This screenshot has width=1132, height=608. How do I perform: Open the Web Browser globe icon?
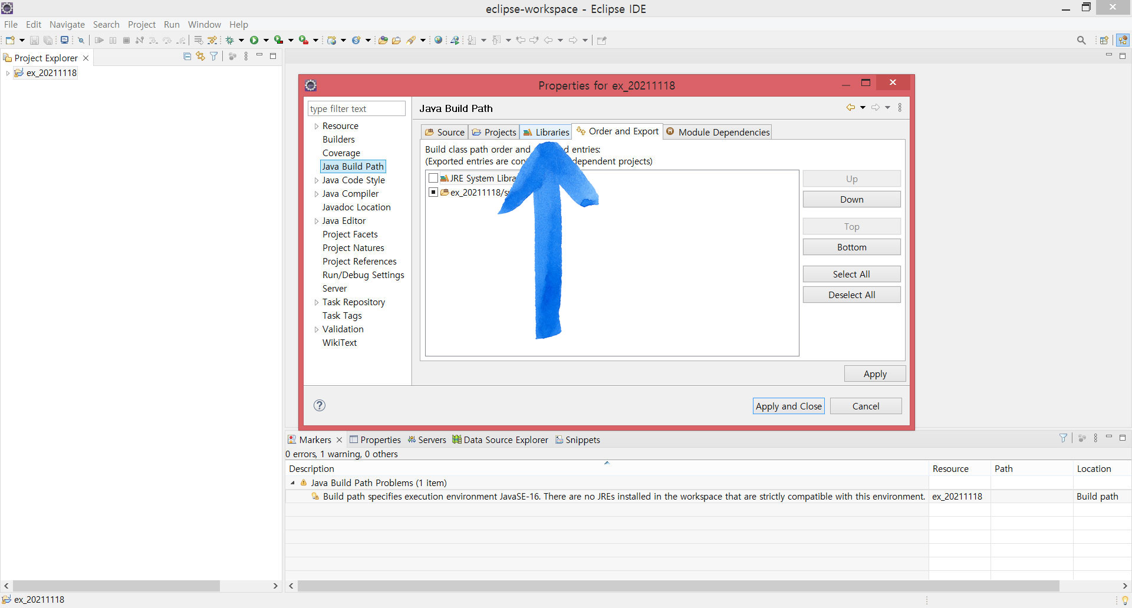point(438,40)
